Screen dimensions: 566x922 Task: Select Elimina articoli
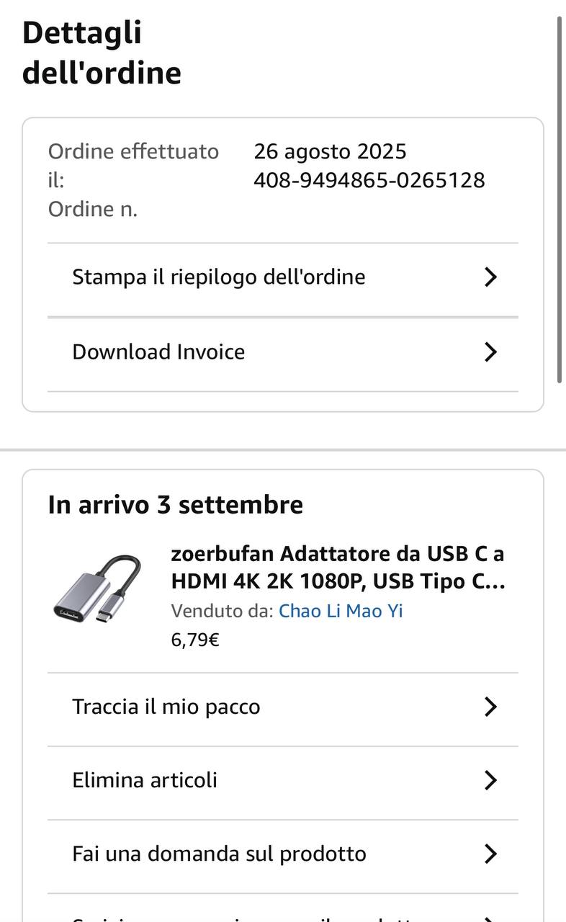(145, 780)
